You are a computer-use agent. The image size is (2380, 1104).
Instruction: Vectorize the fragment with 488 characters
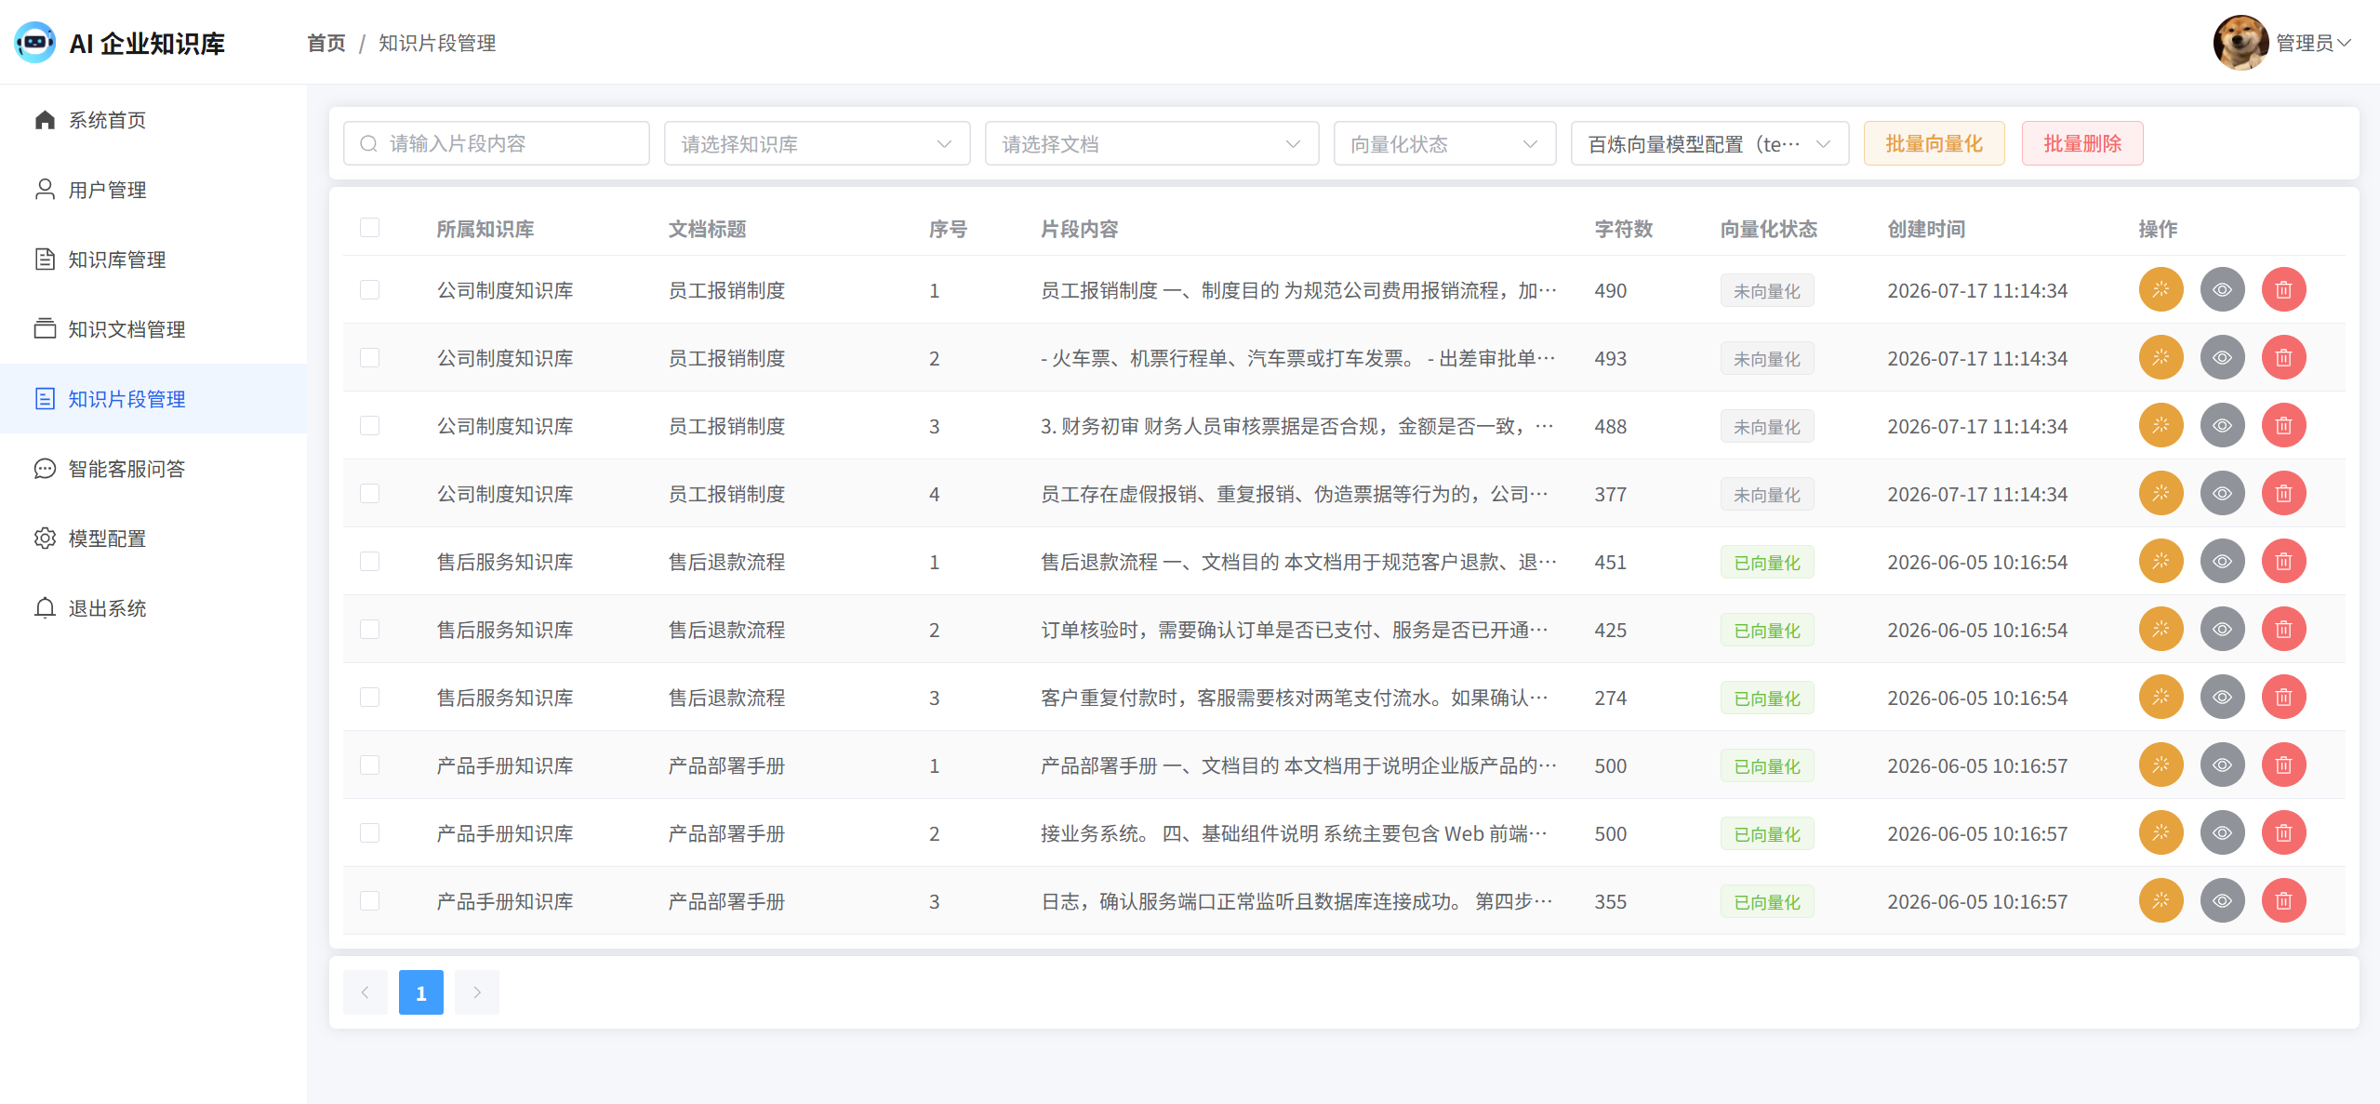coord(2161,425)
